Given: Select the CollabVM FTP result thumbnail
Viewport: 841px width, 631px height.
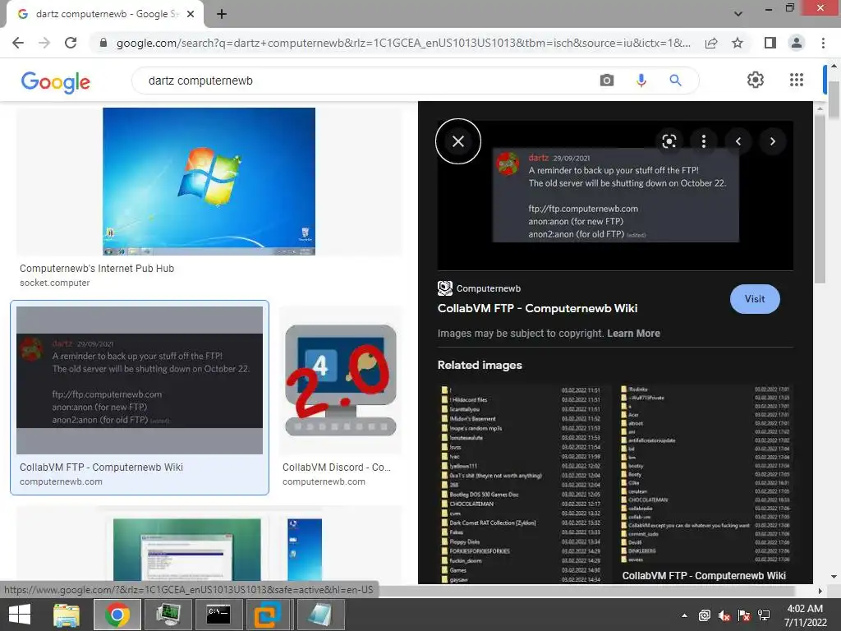Looking at the screenshot, I should coord(140,380).
